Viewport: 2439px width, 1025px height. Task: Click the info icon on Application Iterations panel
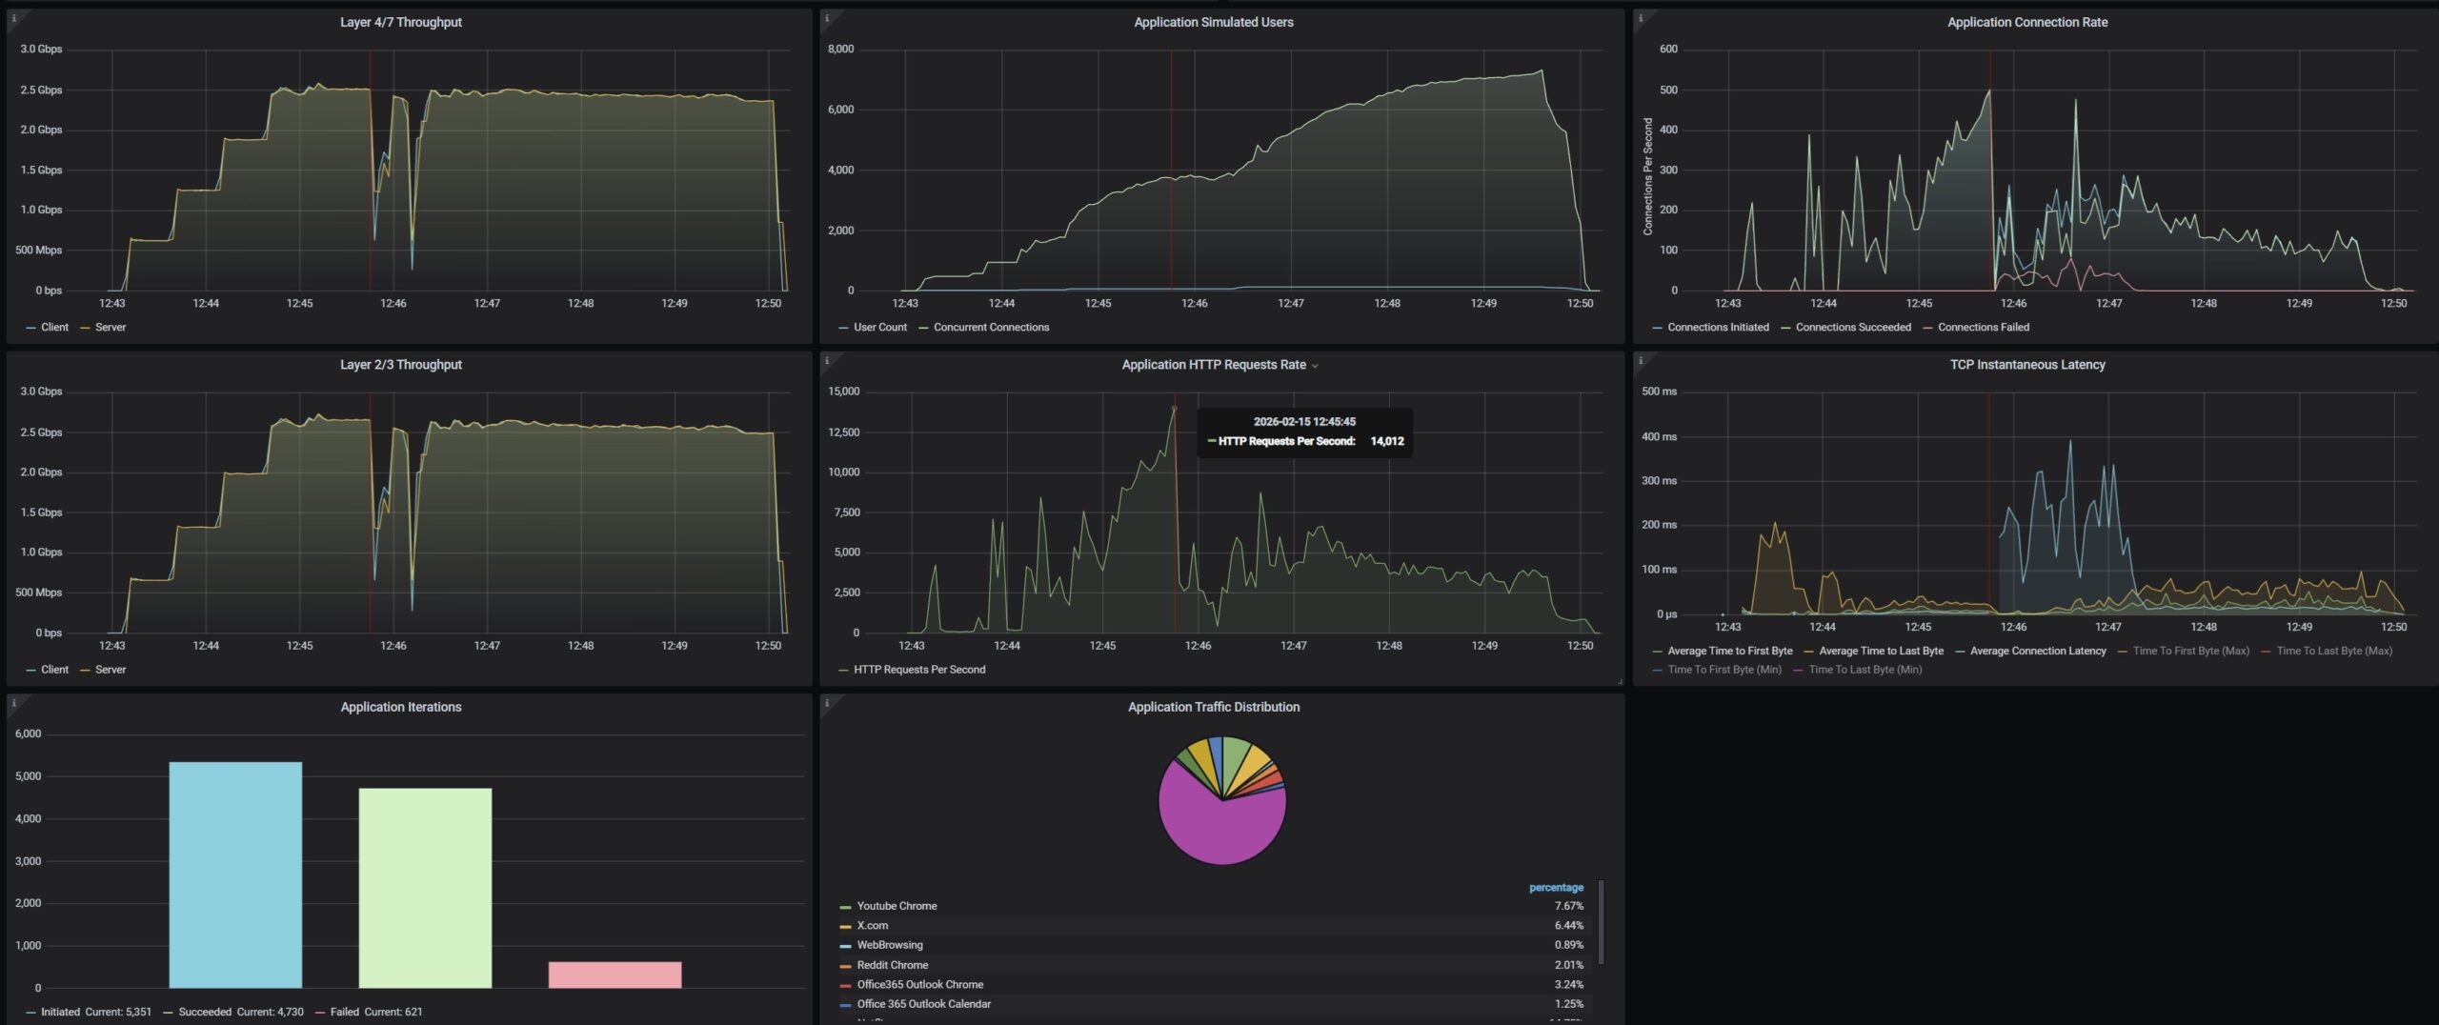pos(13,703)
